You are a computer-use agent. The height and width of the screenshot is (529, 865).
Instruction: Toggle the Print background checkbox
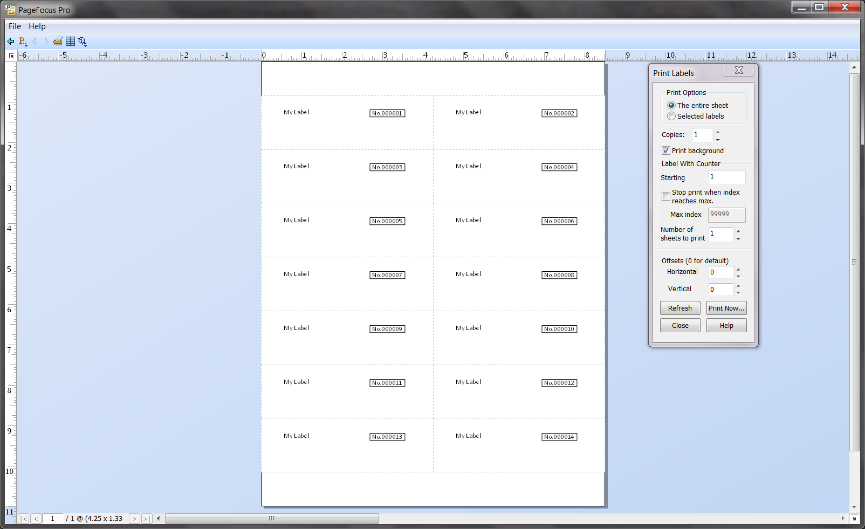pyautogui.click(x=666, y=150)
